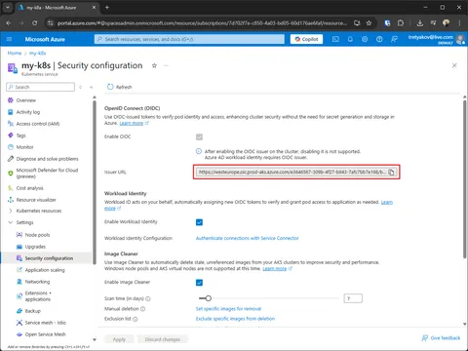Open Open Service Mesh item

click(x=45, y=334)
